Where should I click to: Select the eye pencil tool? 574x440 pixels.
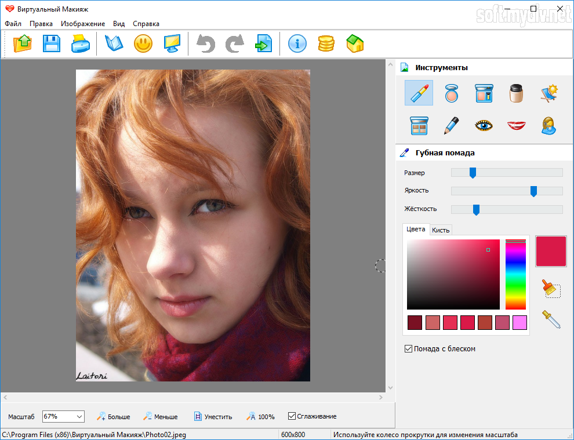451,126
